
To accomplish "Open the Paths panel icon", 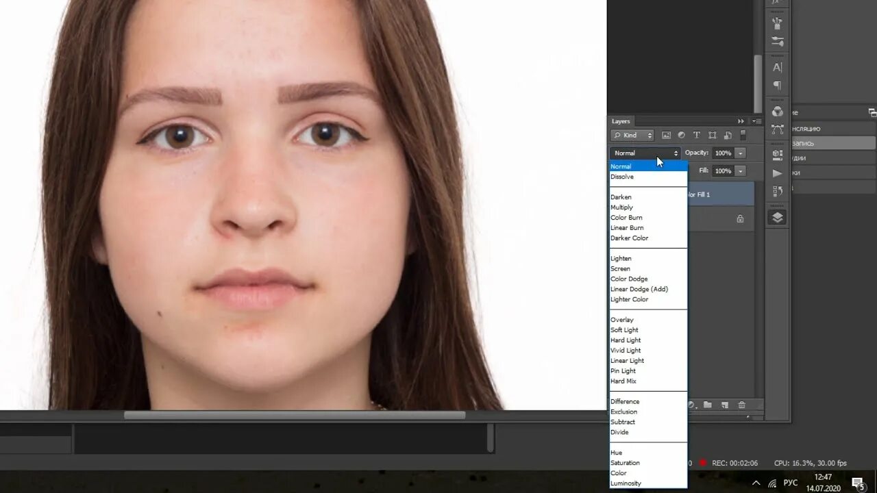I will (x=777, y=129).
